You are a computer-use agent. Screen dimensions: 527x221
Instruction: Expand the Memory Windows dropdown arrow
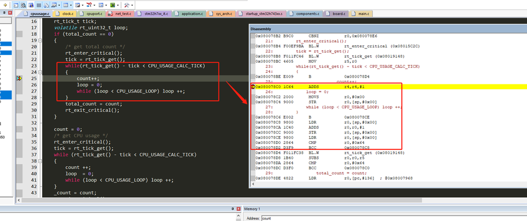click(x=71, y=5)
